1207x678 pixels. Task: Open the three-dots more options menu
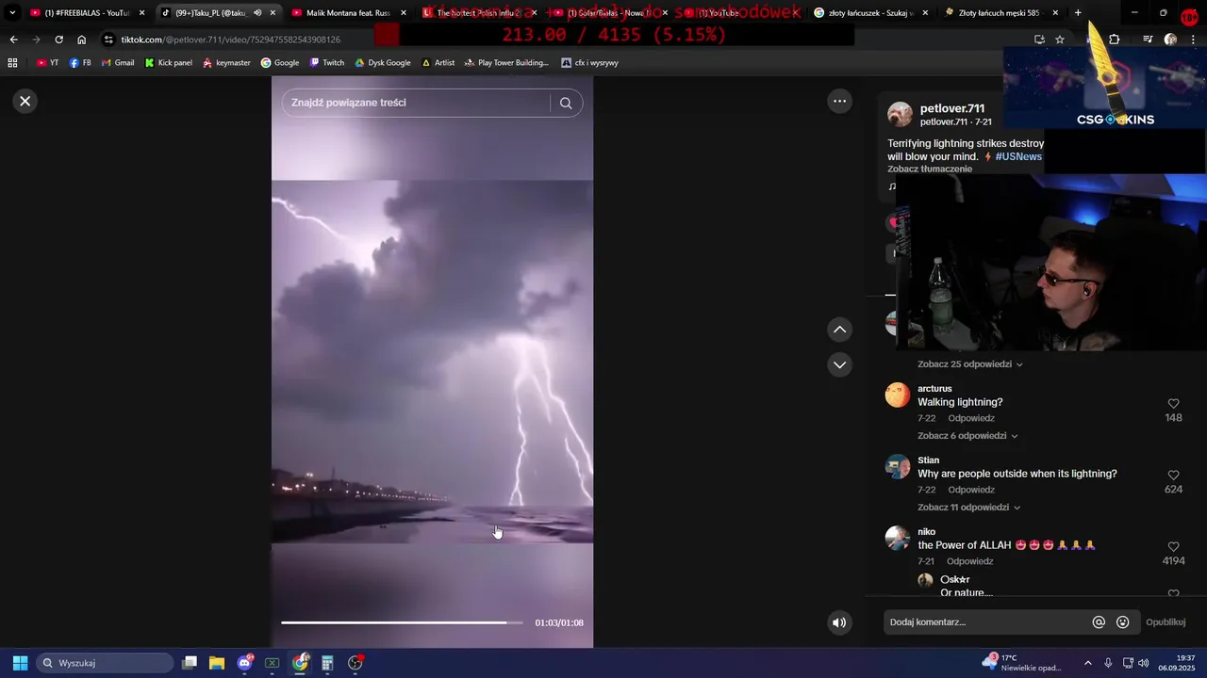point(839,101)
